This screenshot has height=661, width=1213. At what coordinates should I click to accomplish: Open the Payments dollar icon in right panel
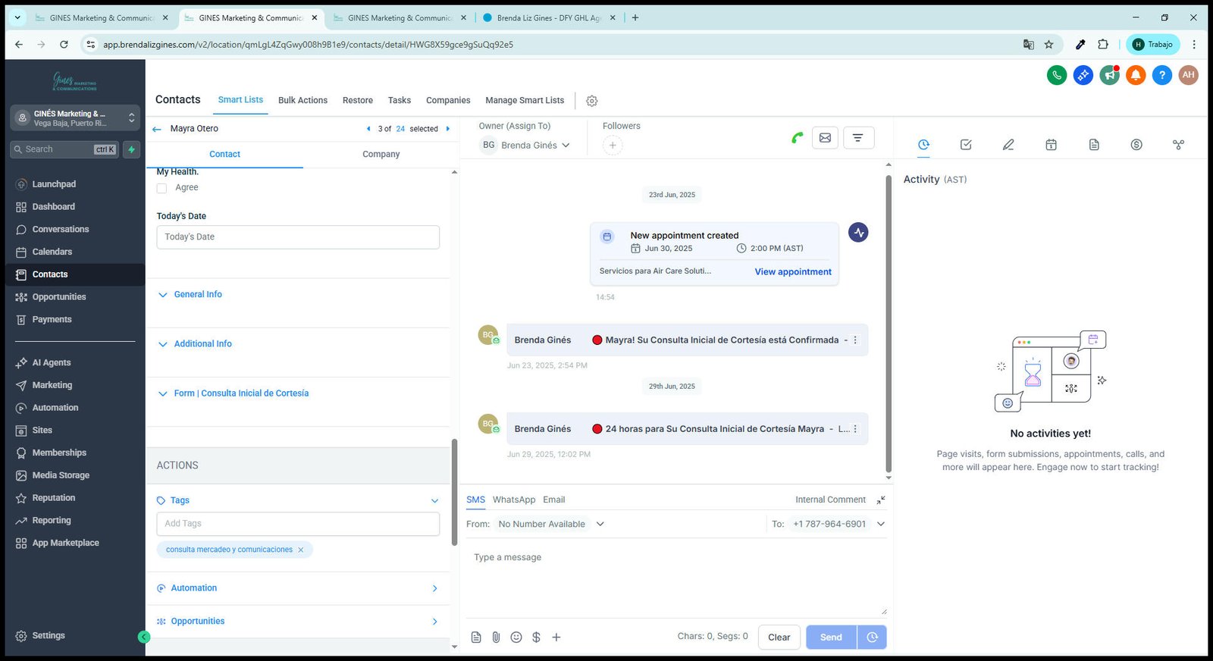[1136, 145]
